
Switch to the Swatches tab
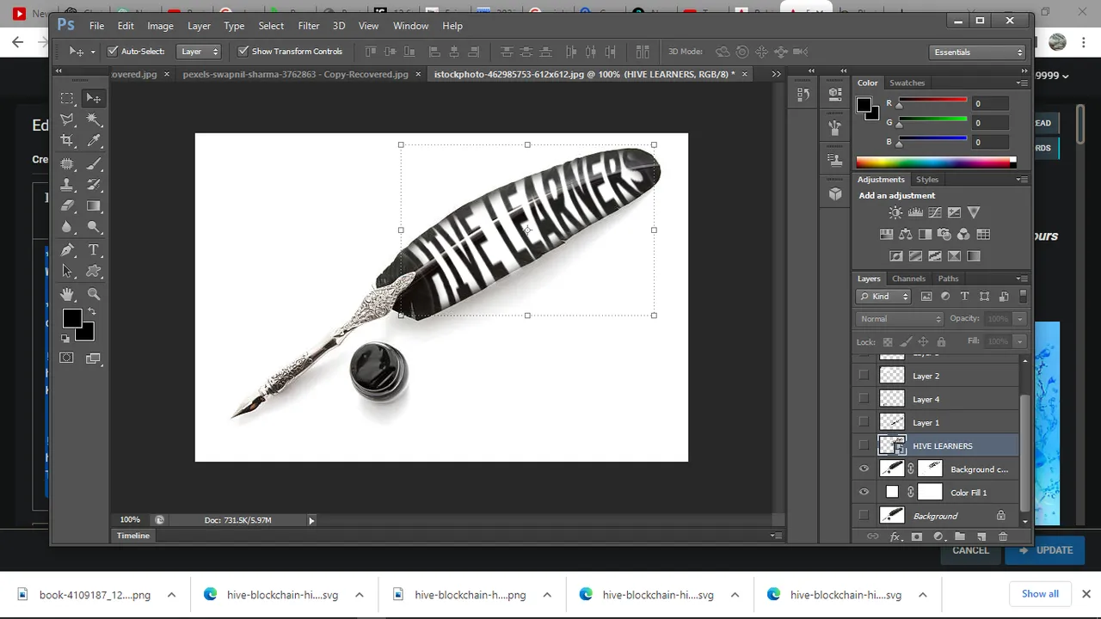[907, 83]
